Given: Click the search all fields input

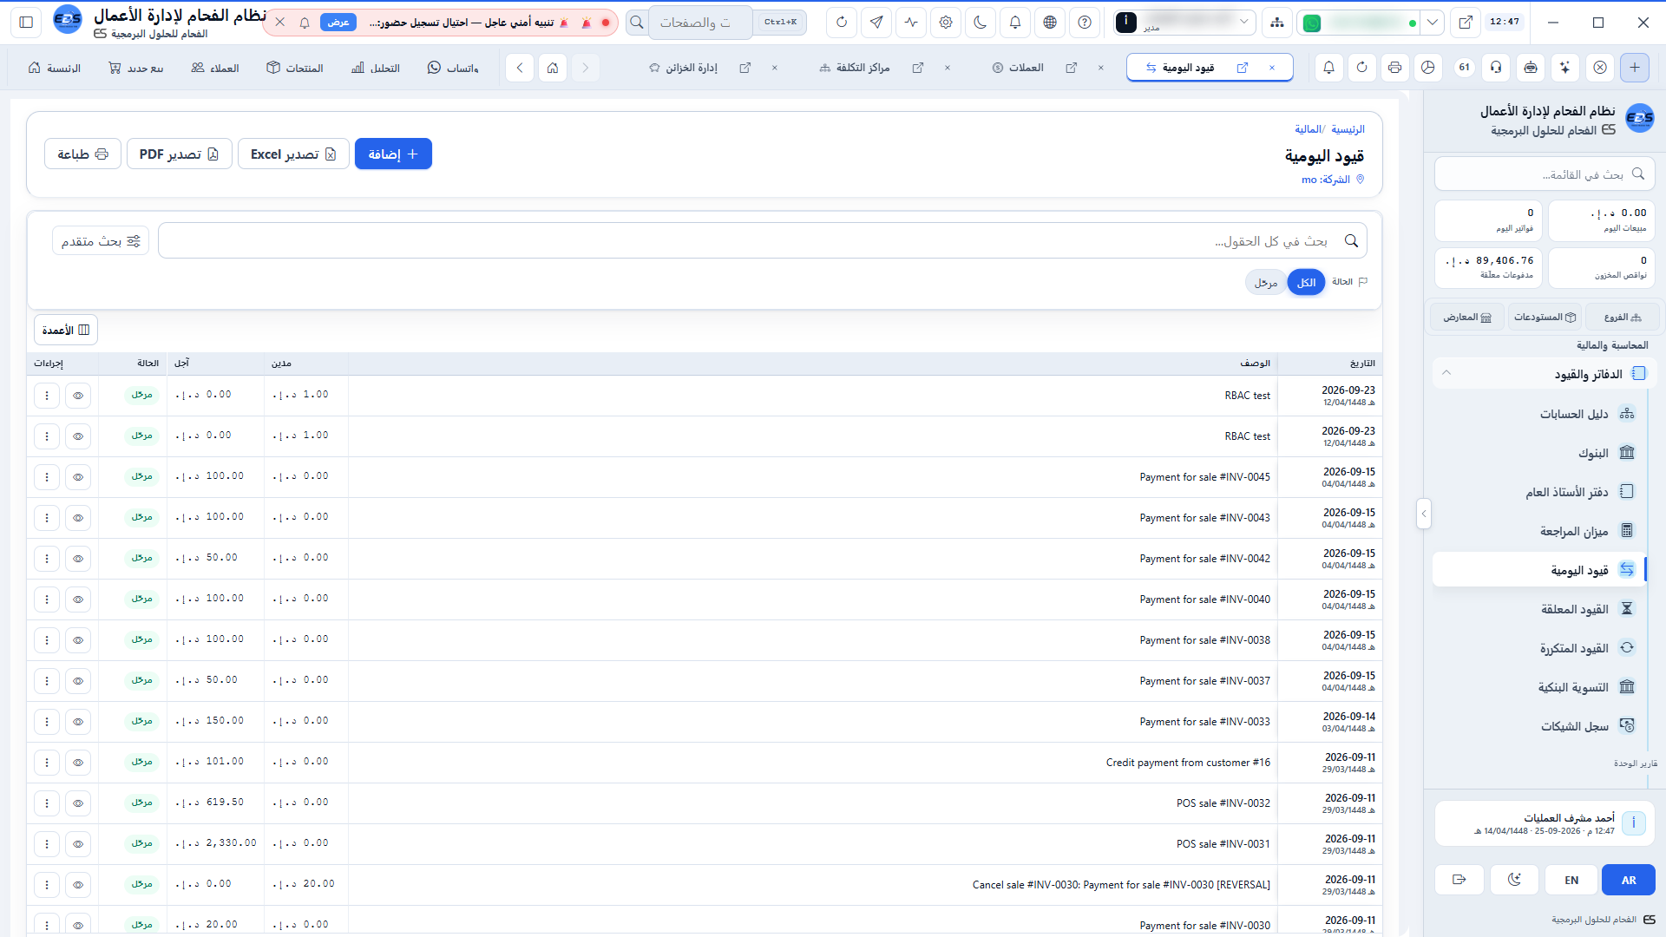Looking at the screenshot, I should [x=763, y=241].
